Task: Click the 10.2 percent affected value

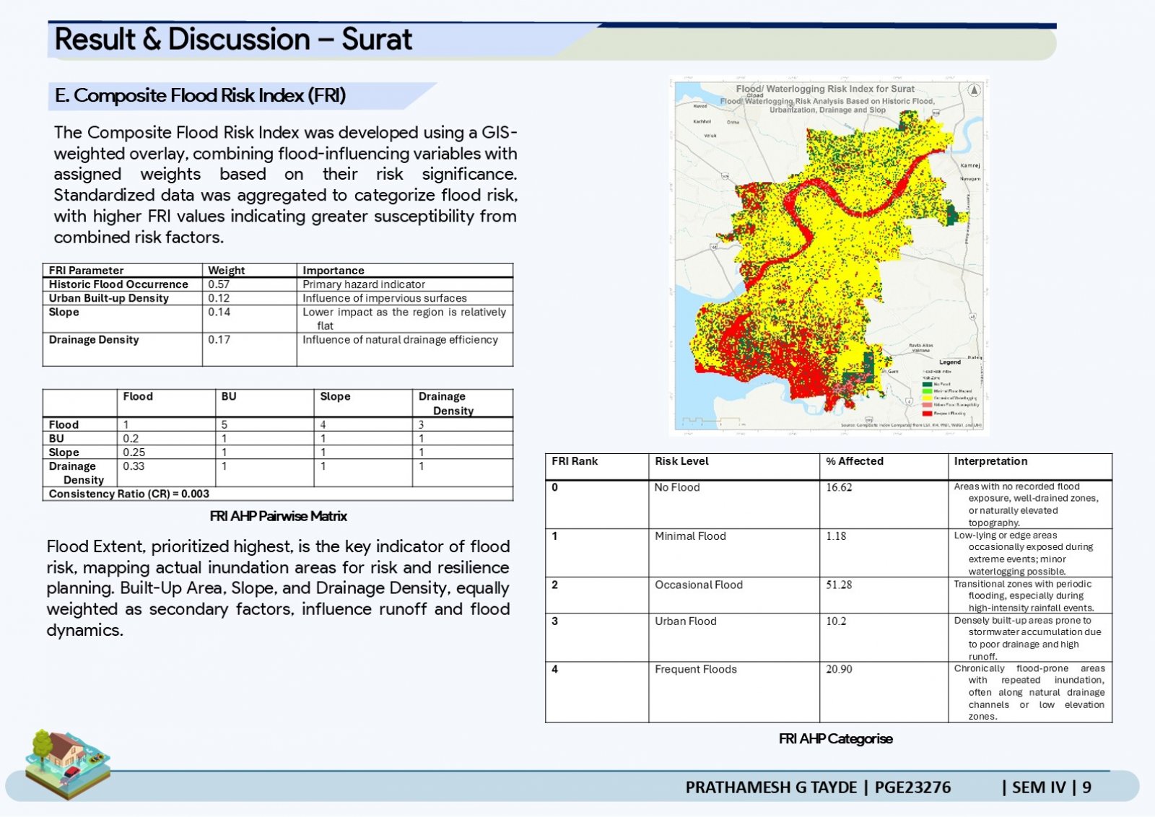Action: (836, 621)
